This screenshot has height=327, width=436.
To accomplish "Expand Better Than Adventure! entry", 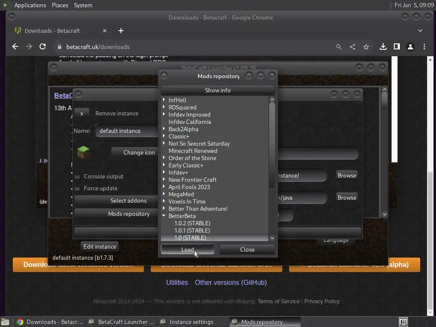I will 164,208.
